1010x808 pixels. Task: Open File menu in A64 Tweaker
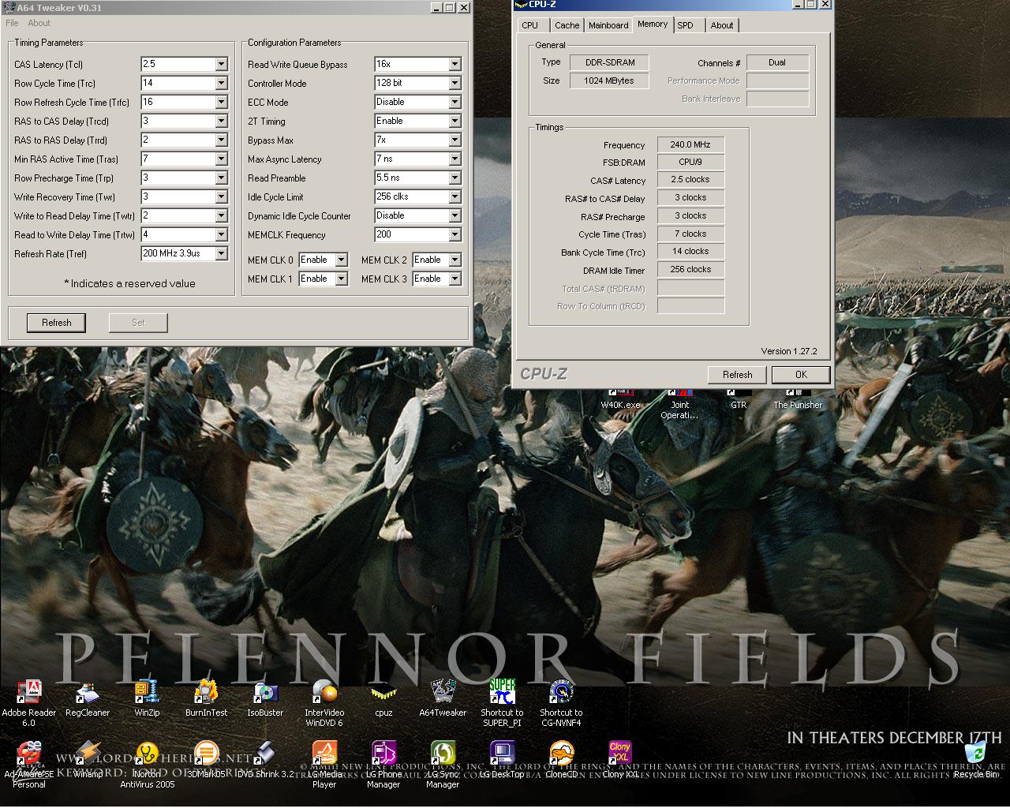point(12,23)
